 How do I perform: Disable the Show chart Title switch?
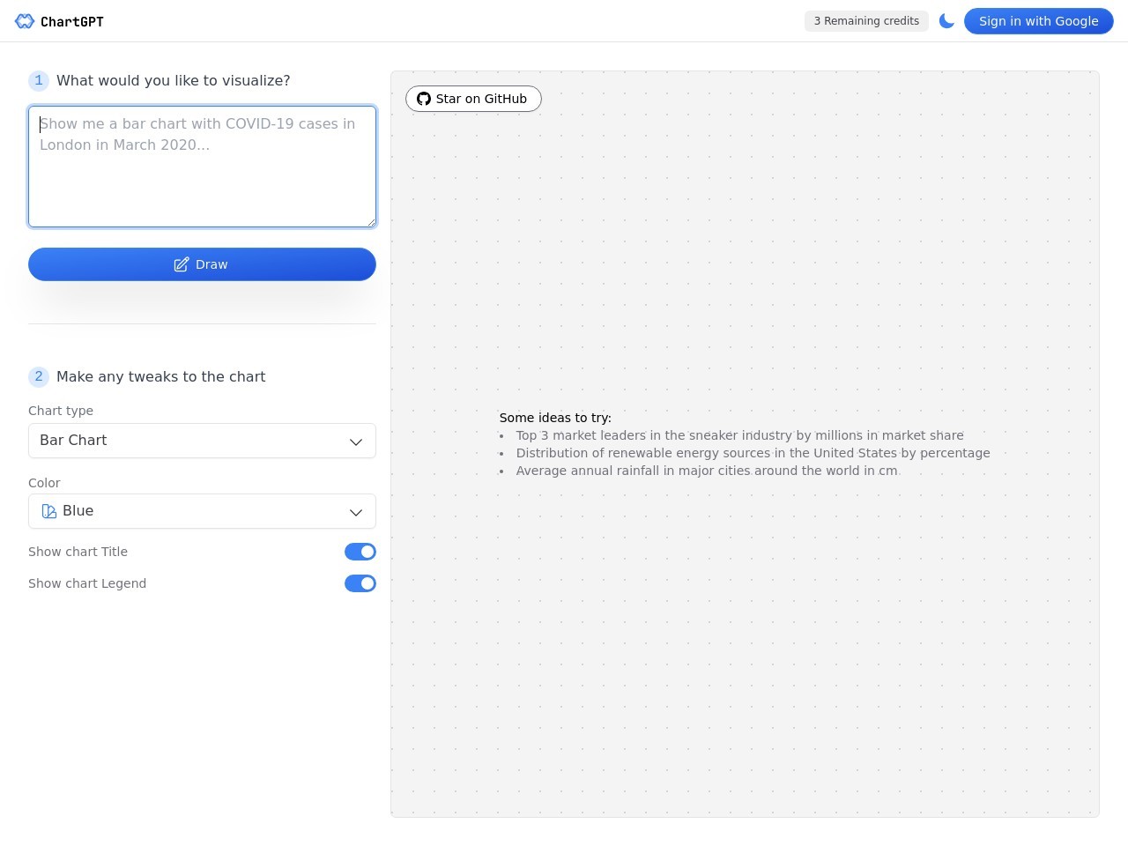tap(360, 552)
